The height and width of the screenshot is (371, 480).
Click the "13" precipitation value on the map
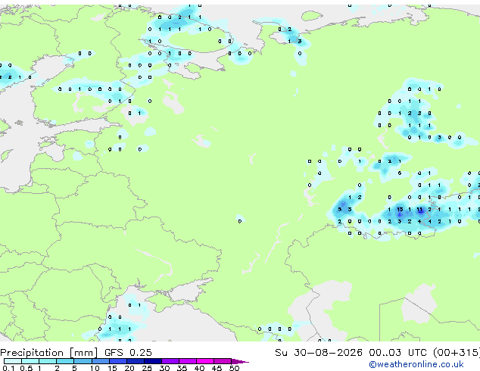(400, 210)
